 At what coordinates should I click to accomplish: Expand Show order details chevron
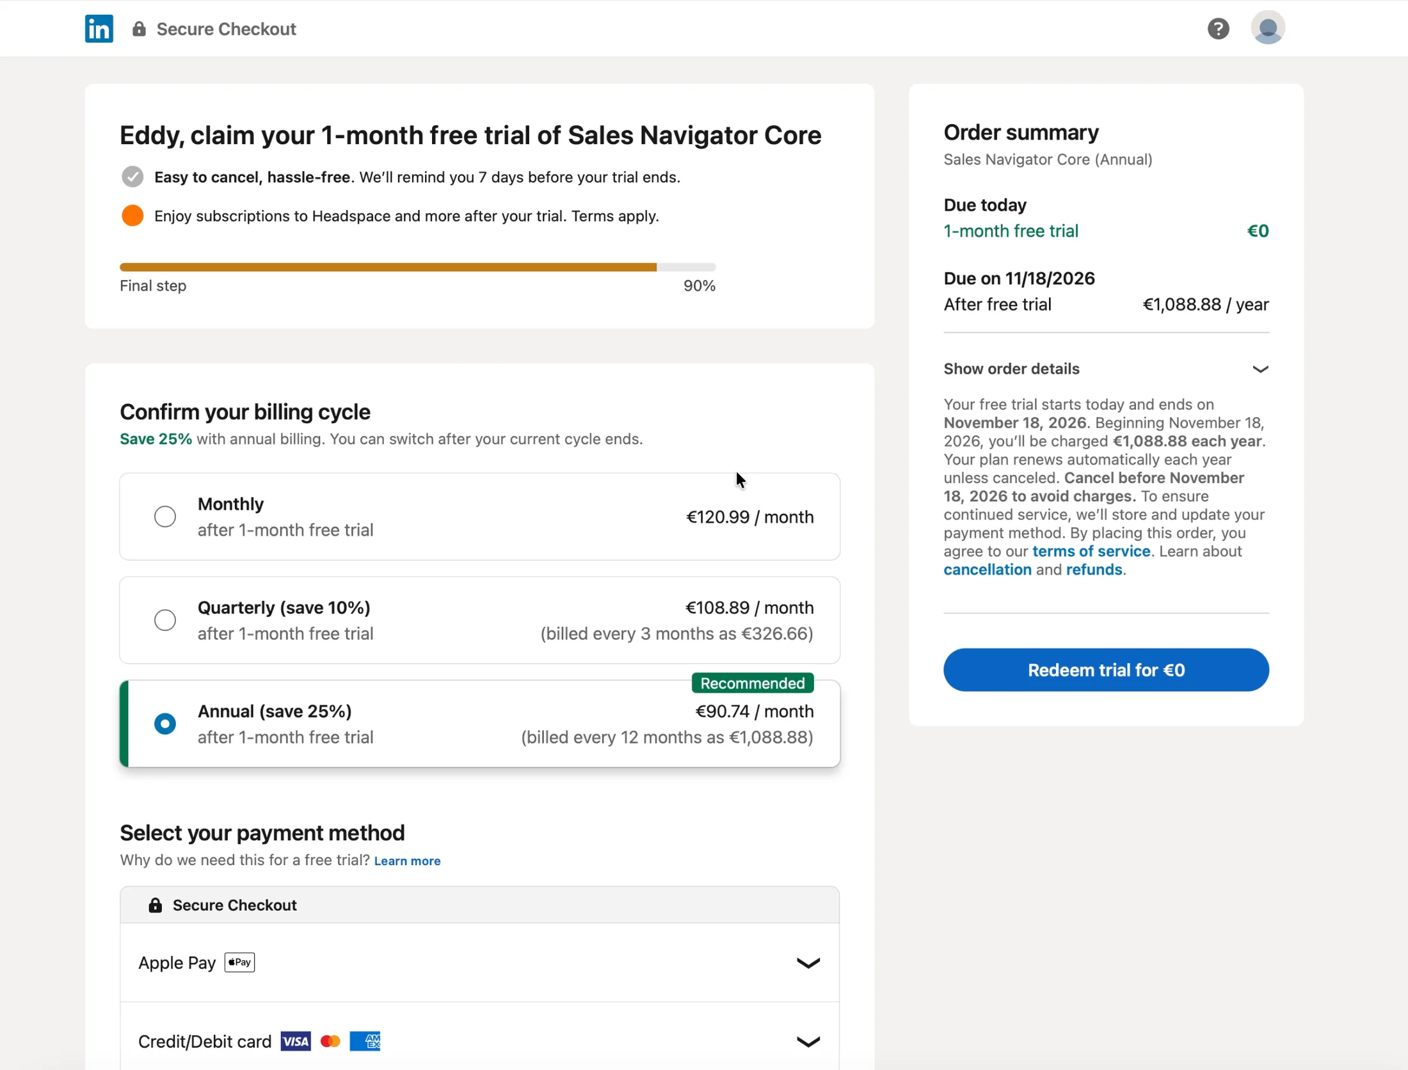[1260, 369]
